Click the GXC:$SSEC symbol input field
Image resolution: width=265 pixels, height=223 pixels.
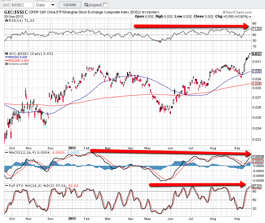coord(17,5)
